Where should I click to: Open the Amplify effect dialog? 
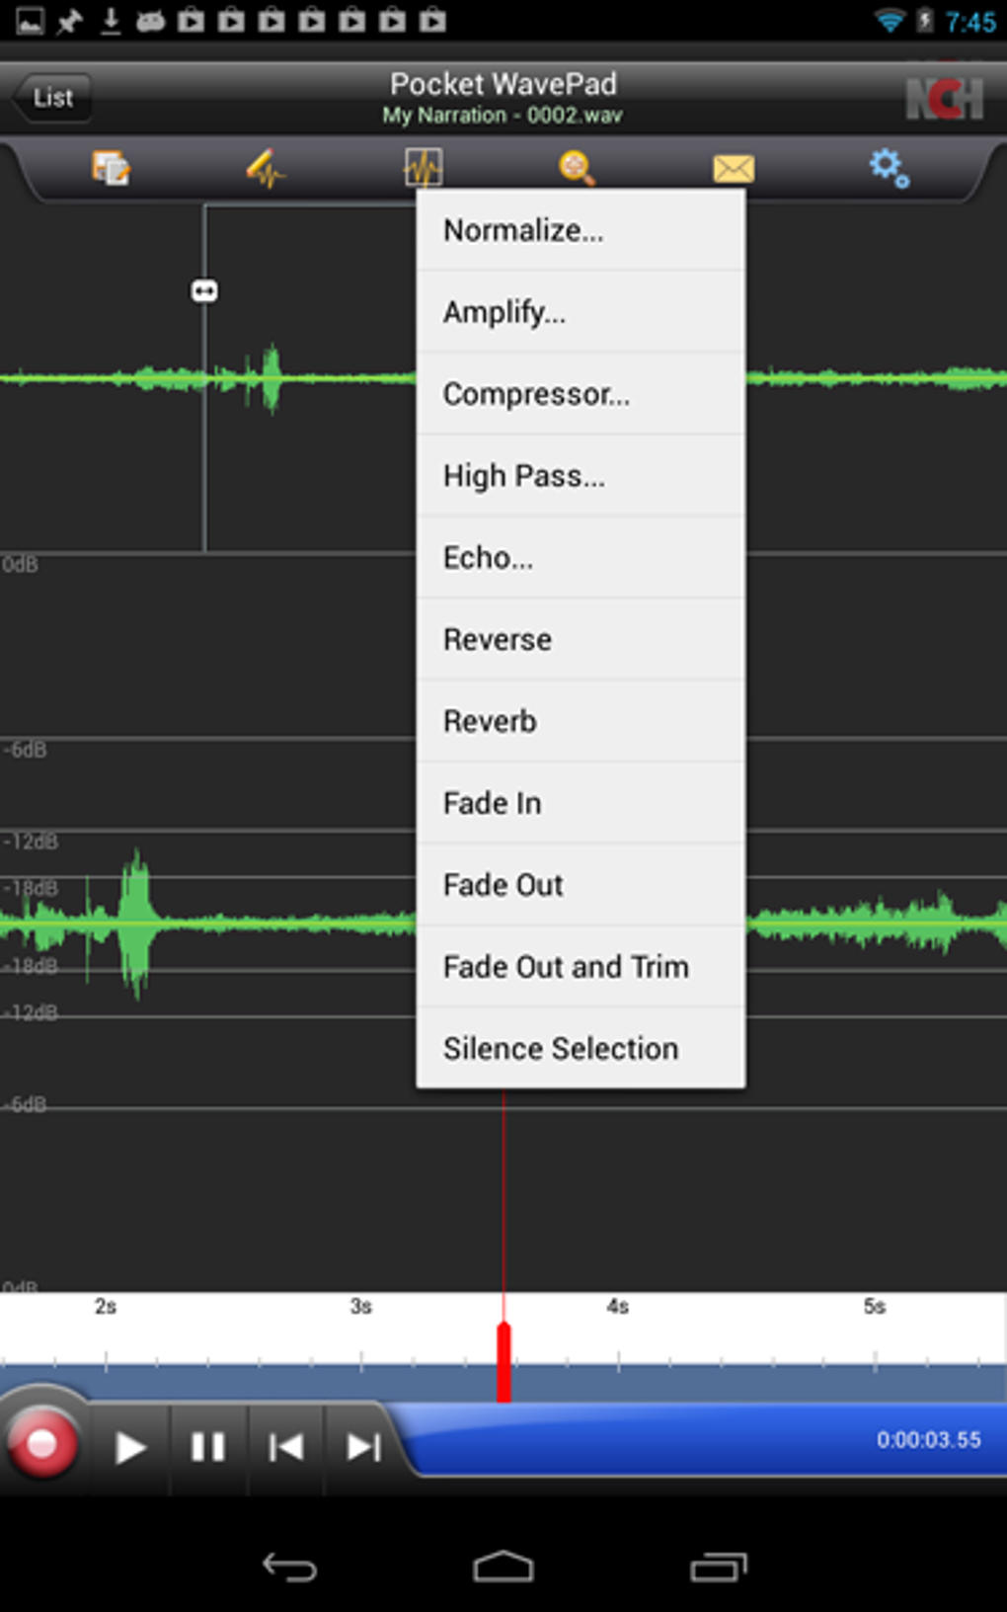pyautogui.click(x=581, y=311)
